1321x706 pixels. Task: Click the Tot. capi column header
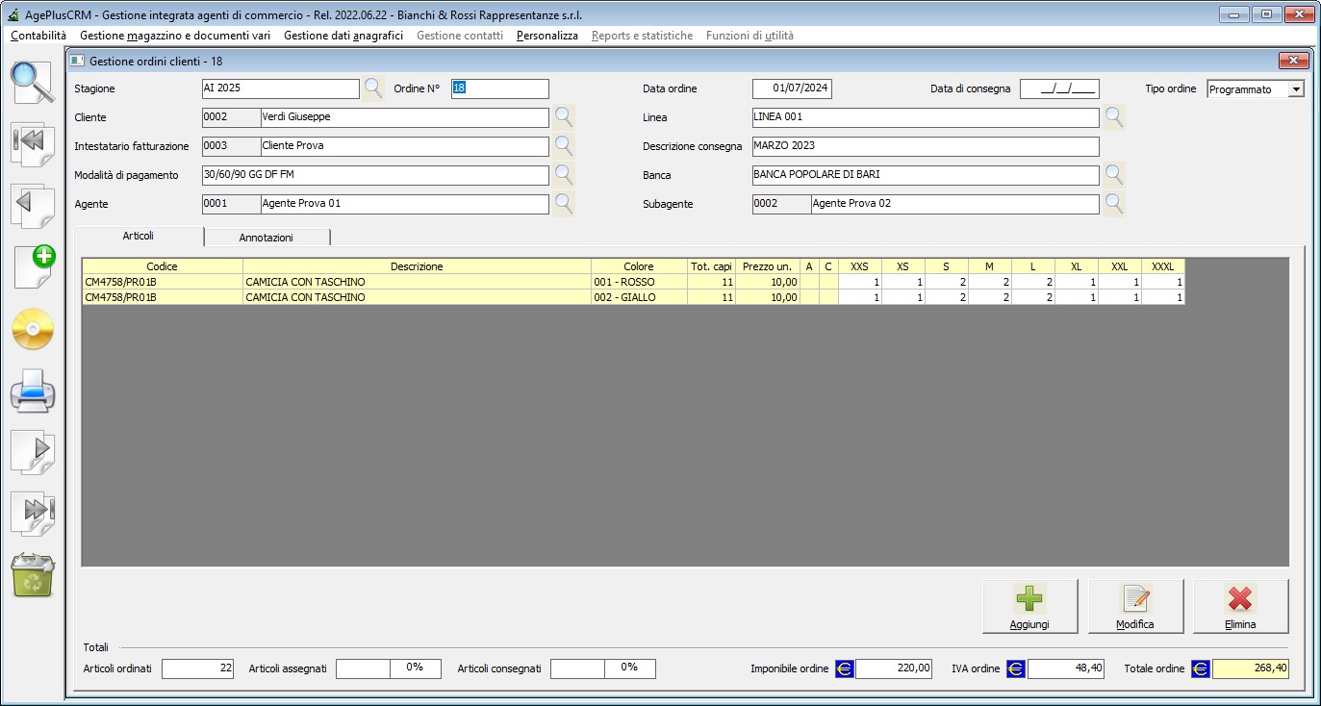pyautogui.click(x=711, y=266)
